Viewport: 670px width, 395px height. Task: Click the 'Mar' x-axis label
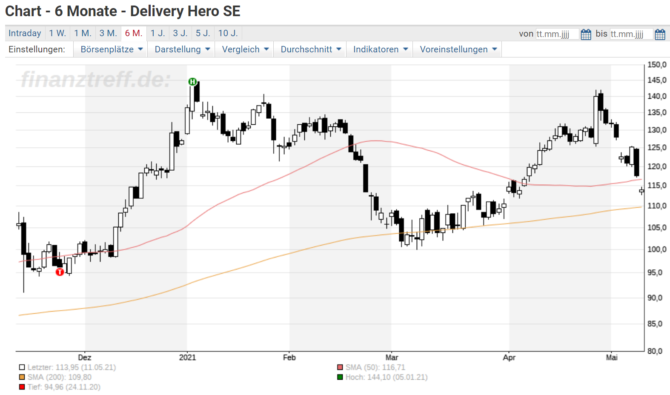392,358
